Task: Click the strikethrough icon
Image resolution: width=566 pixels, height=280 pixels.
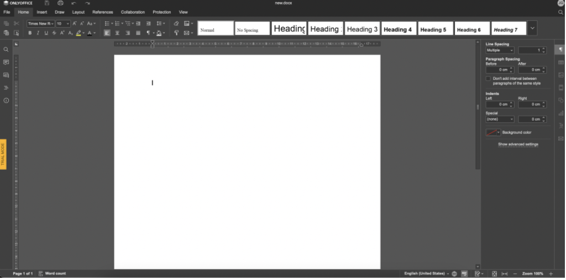Action: [54, 33]
